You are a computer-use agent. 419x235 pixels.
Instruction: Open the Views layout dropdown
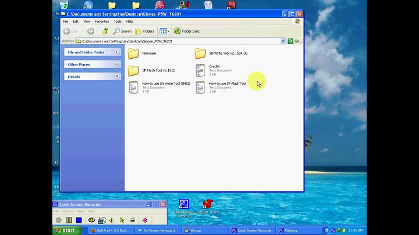tap(164, 31)
